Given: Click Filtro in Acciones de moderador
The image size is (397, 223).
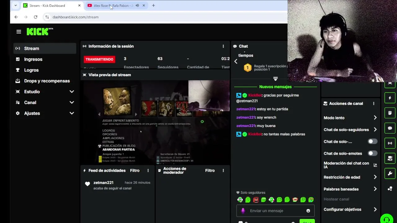Looking at the screenshot, I should pos(210,170).
